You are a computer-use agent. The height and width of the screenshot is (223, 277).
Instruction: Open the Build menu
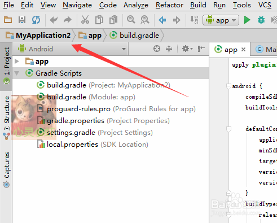coord(198,5)
